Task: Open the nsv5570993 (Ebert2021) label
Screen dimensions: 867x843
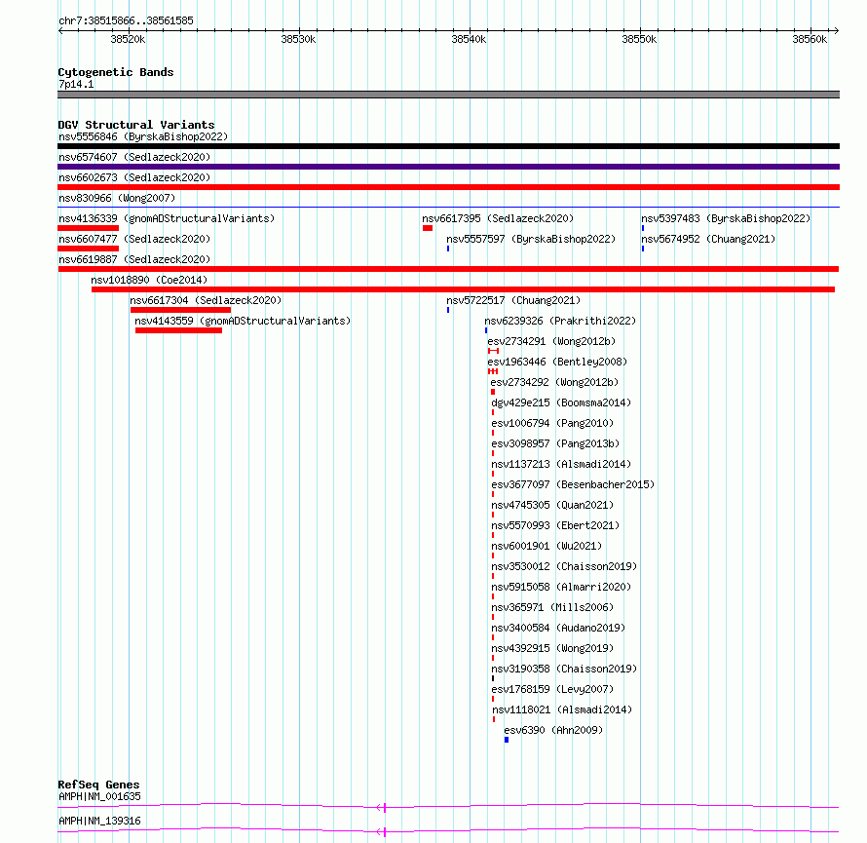Action: pyautogui.click(x=555, y=525)
